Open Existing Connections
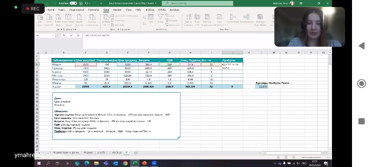 point(92,20)
